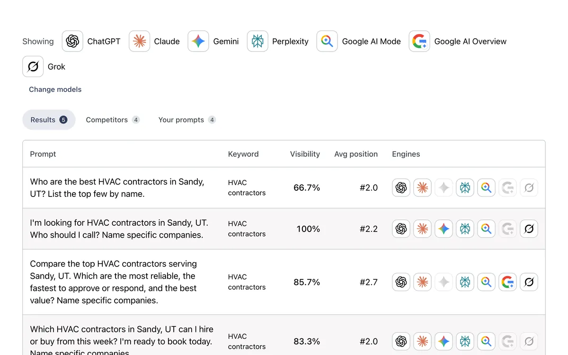This screenshot has width=568, height=355.
Task: Open Change models link
Action: click(55, 89)
